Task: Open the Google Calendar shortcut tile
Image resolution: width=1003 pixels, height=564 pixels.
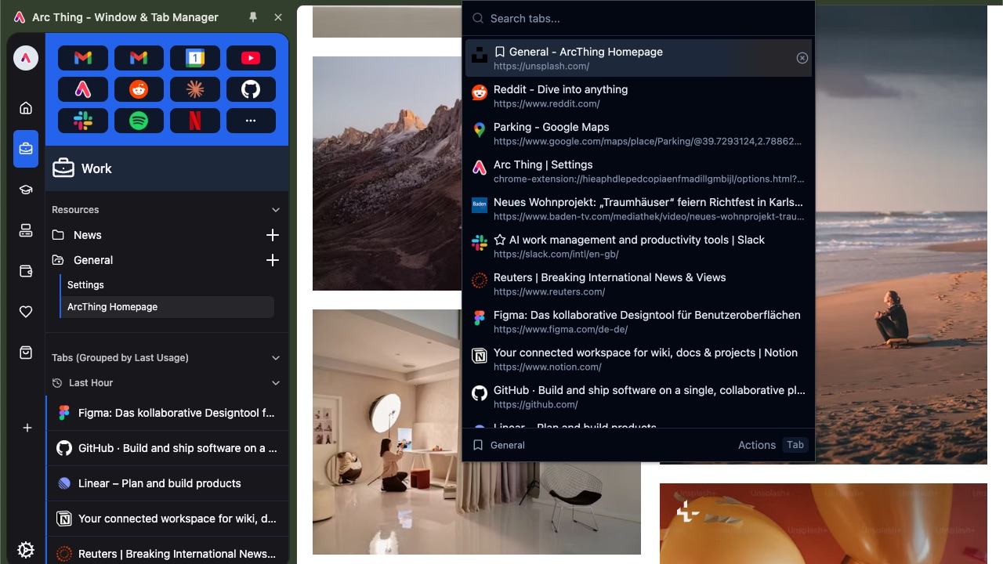Action: pyautogui.click(x=195, y=58)
